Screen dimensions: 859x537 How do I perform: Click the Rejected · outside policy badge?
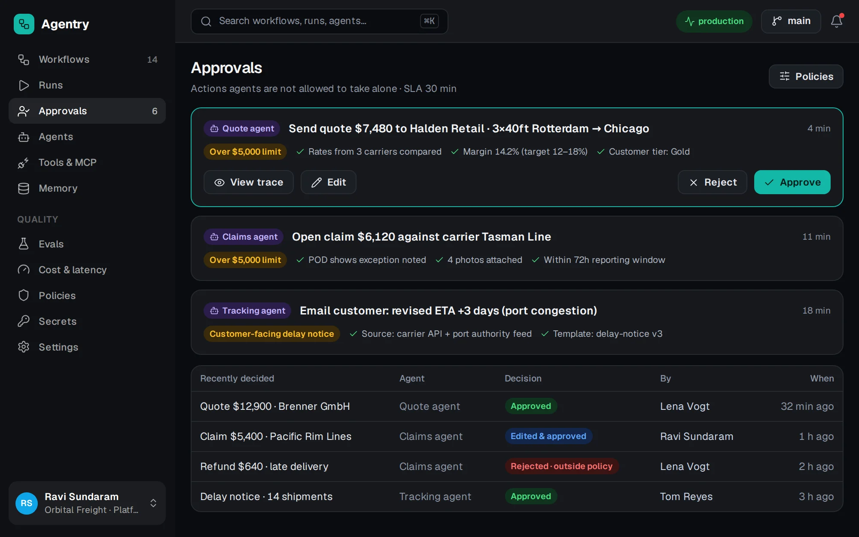pyautogui.click(x=561, y=466)
